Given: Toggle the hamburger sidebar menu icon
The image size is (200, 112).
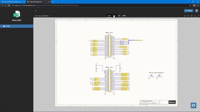Looking at the screenshot, I should click(x=36, y=11).
